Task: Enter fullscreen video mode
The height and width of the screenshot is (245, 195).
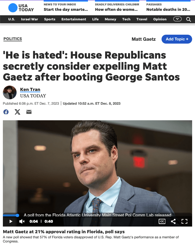Action: pos(184,221)
